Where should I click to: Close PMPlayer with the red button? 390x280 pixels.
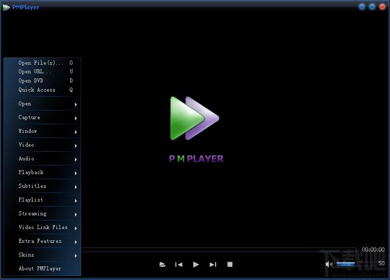[382, 7]
